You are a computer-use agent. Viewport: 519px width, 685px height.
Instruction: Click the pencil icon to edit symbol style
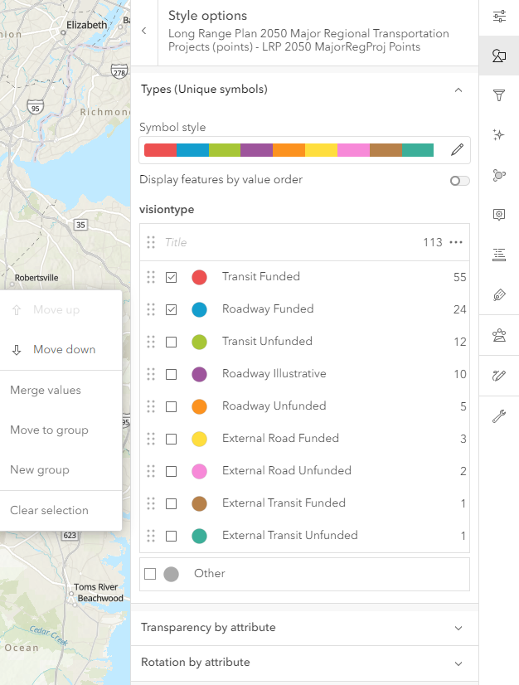(457, 150)
